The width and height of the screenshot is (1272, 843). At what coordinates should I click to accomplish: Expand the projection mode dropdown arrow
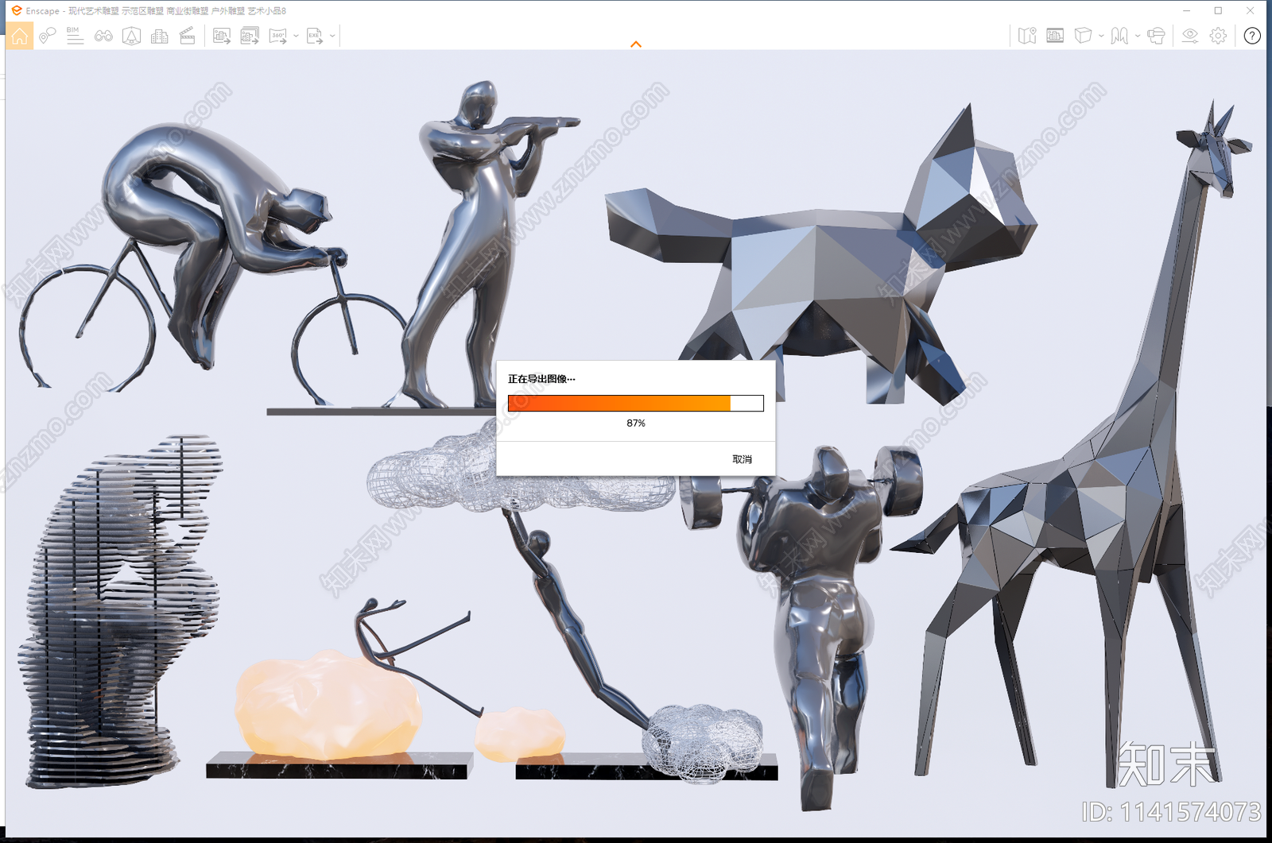(1101, 36)
